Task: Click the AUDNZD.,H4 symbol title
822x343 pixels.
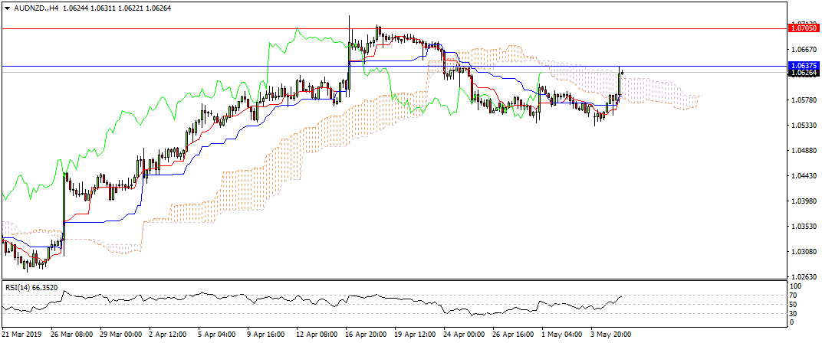Action: 38,8
